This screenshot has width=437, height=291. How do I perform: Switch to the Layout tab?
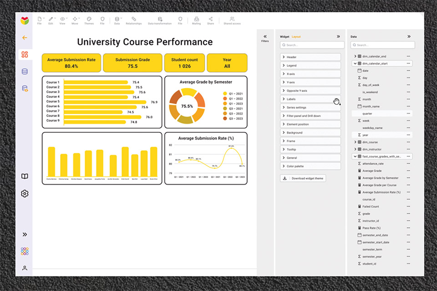click(x=296, y=37)
